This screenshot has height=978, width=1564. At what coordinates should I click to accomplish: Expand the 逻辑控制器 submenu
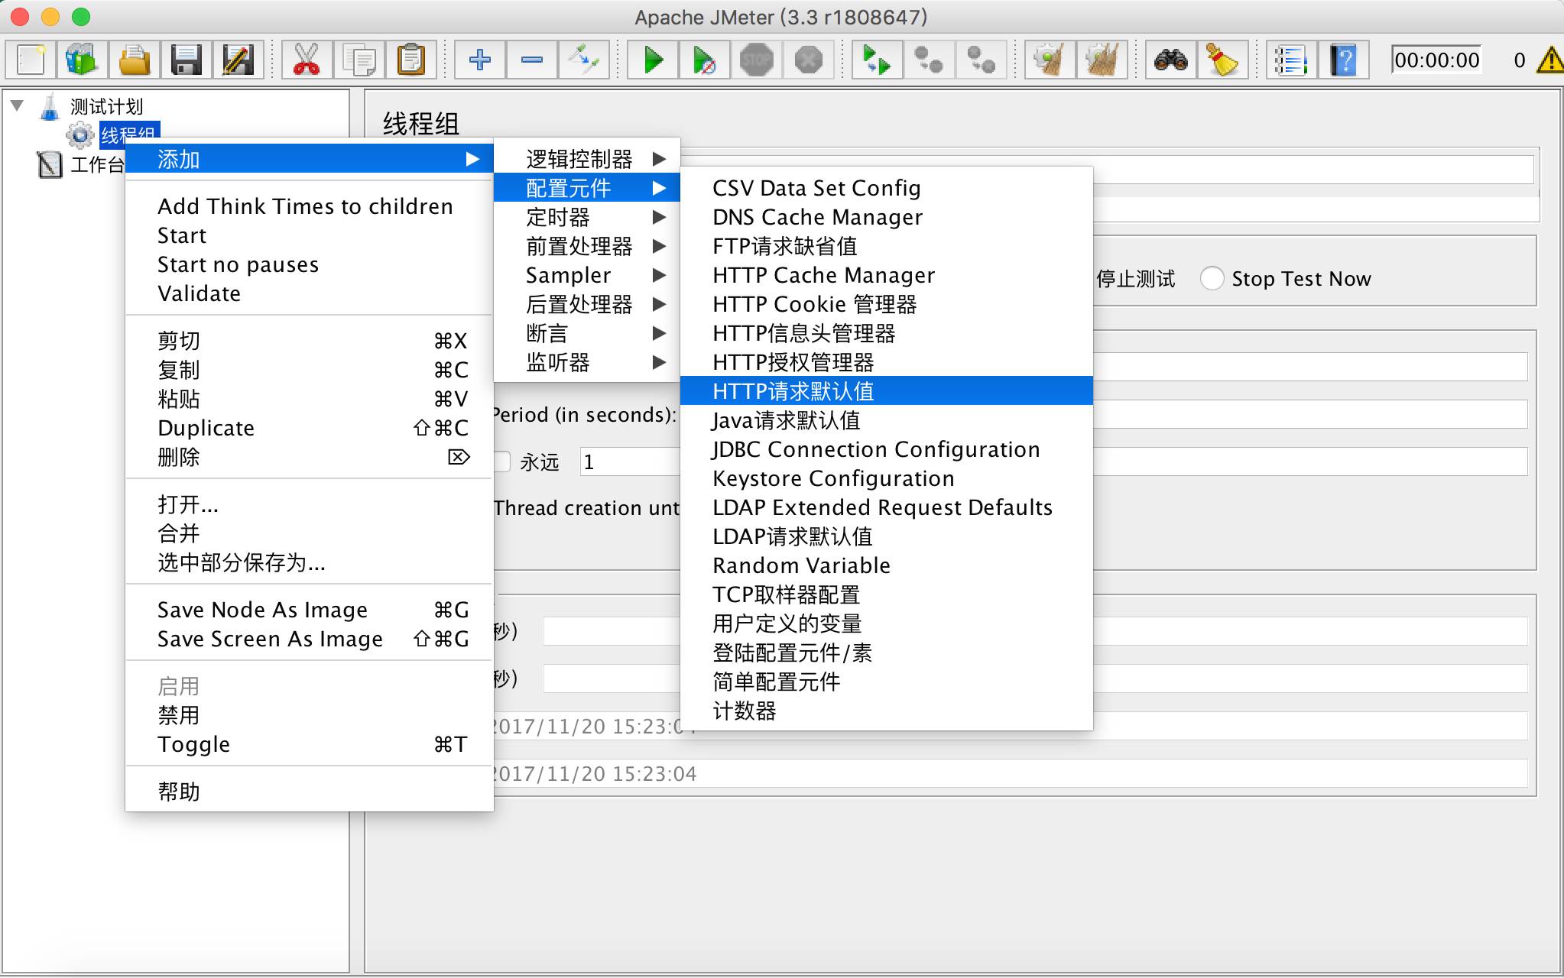(586, 159)
